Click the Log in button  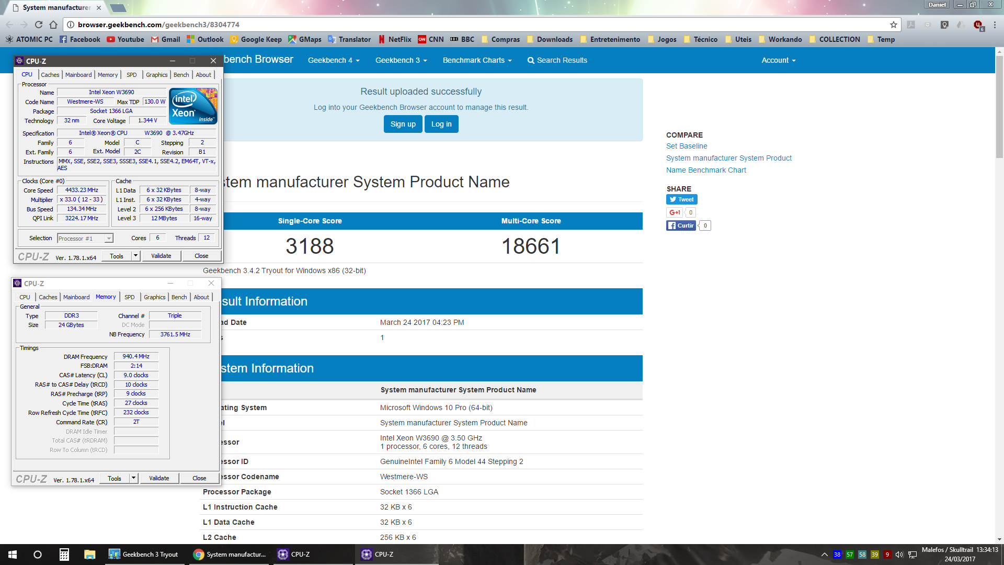pyautogui.click(x=441, y=124)
